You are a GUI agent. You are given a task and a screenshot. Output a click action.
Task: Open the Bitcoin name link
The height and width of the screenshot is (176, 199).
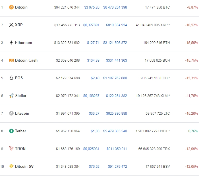pos(21,7)
